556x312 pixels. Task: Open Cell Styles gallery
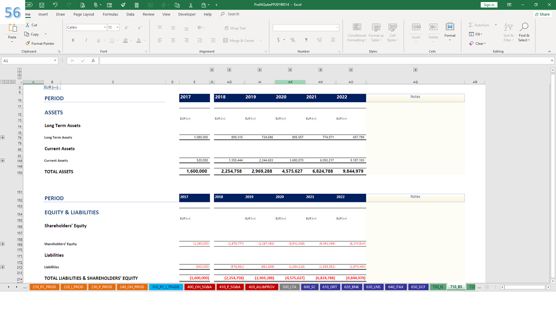coord(392,32)
